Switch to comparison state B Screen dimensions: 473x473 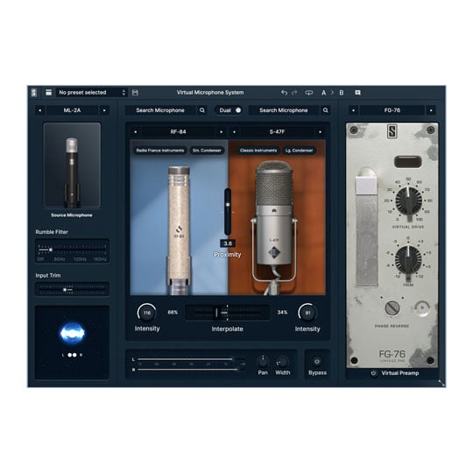342,93
